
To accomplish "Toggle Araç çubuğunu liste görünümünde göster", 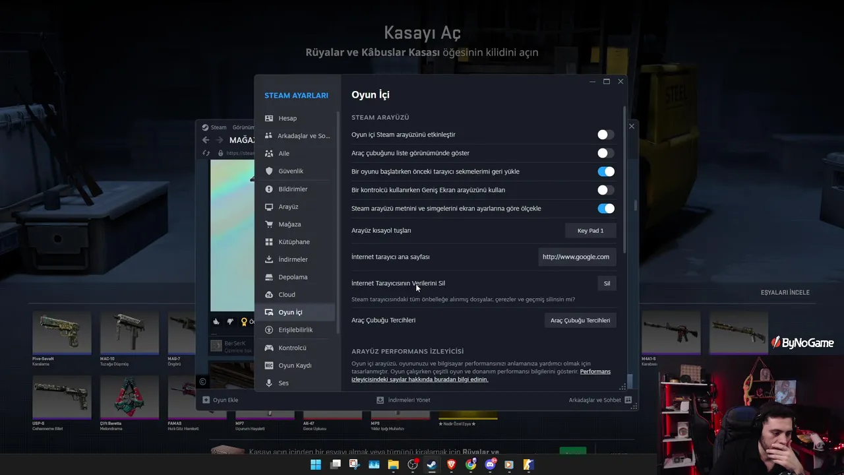I will click(x=605, y=153).
